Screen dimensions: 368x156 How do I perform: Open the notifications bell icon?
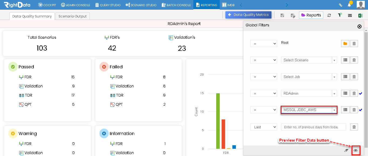(349, 5)
